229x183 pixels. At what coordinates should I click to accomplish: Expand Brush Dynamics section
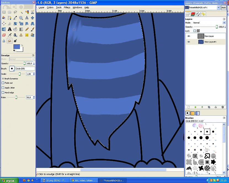3,79
